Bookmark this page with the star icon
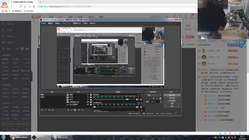 (x=34, y=7)
